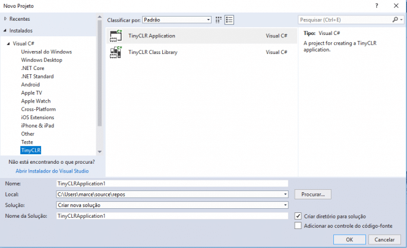Screen dimensions: 407x248
Task: Collapse the Visual C# tree node
Action: pos(8,43)
